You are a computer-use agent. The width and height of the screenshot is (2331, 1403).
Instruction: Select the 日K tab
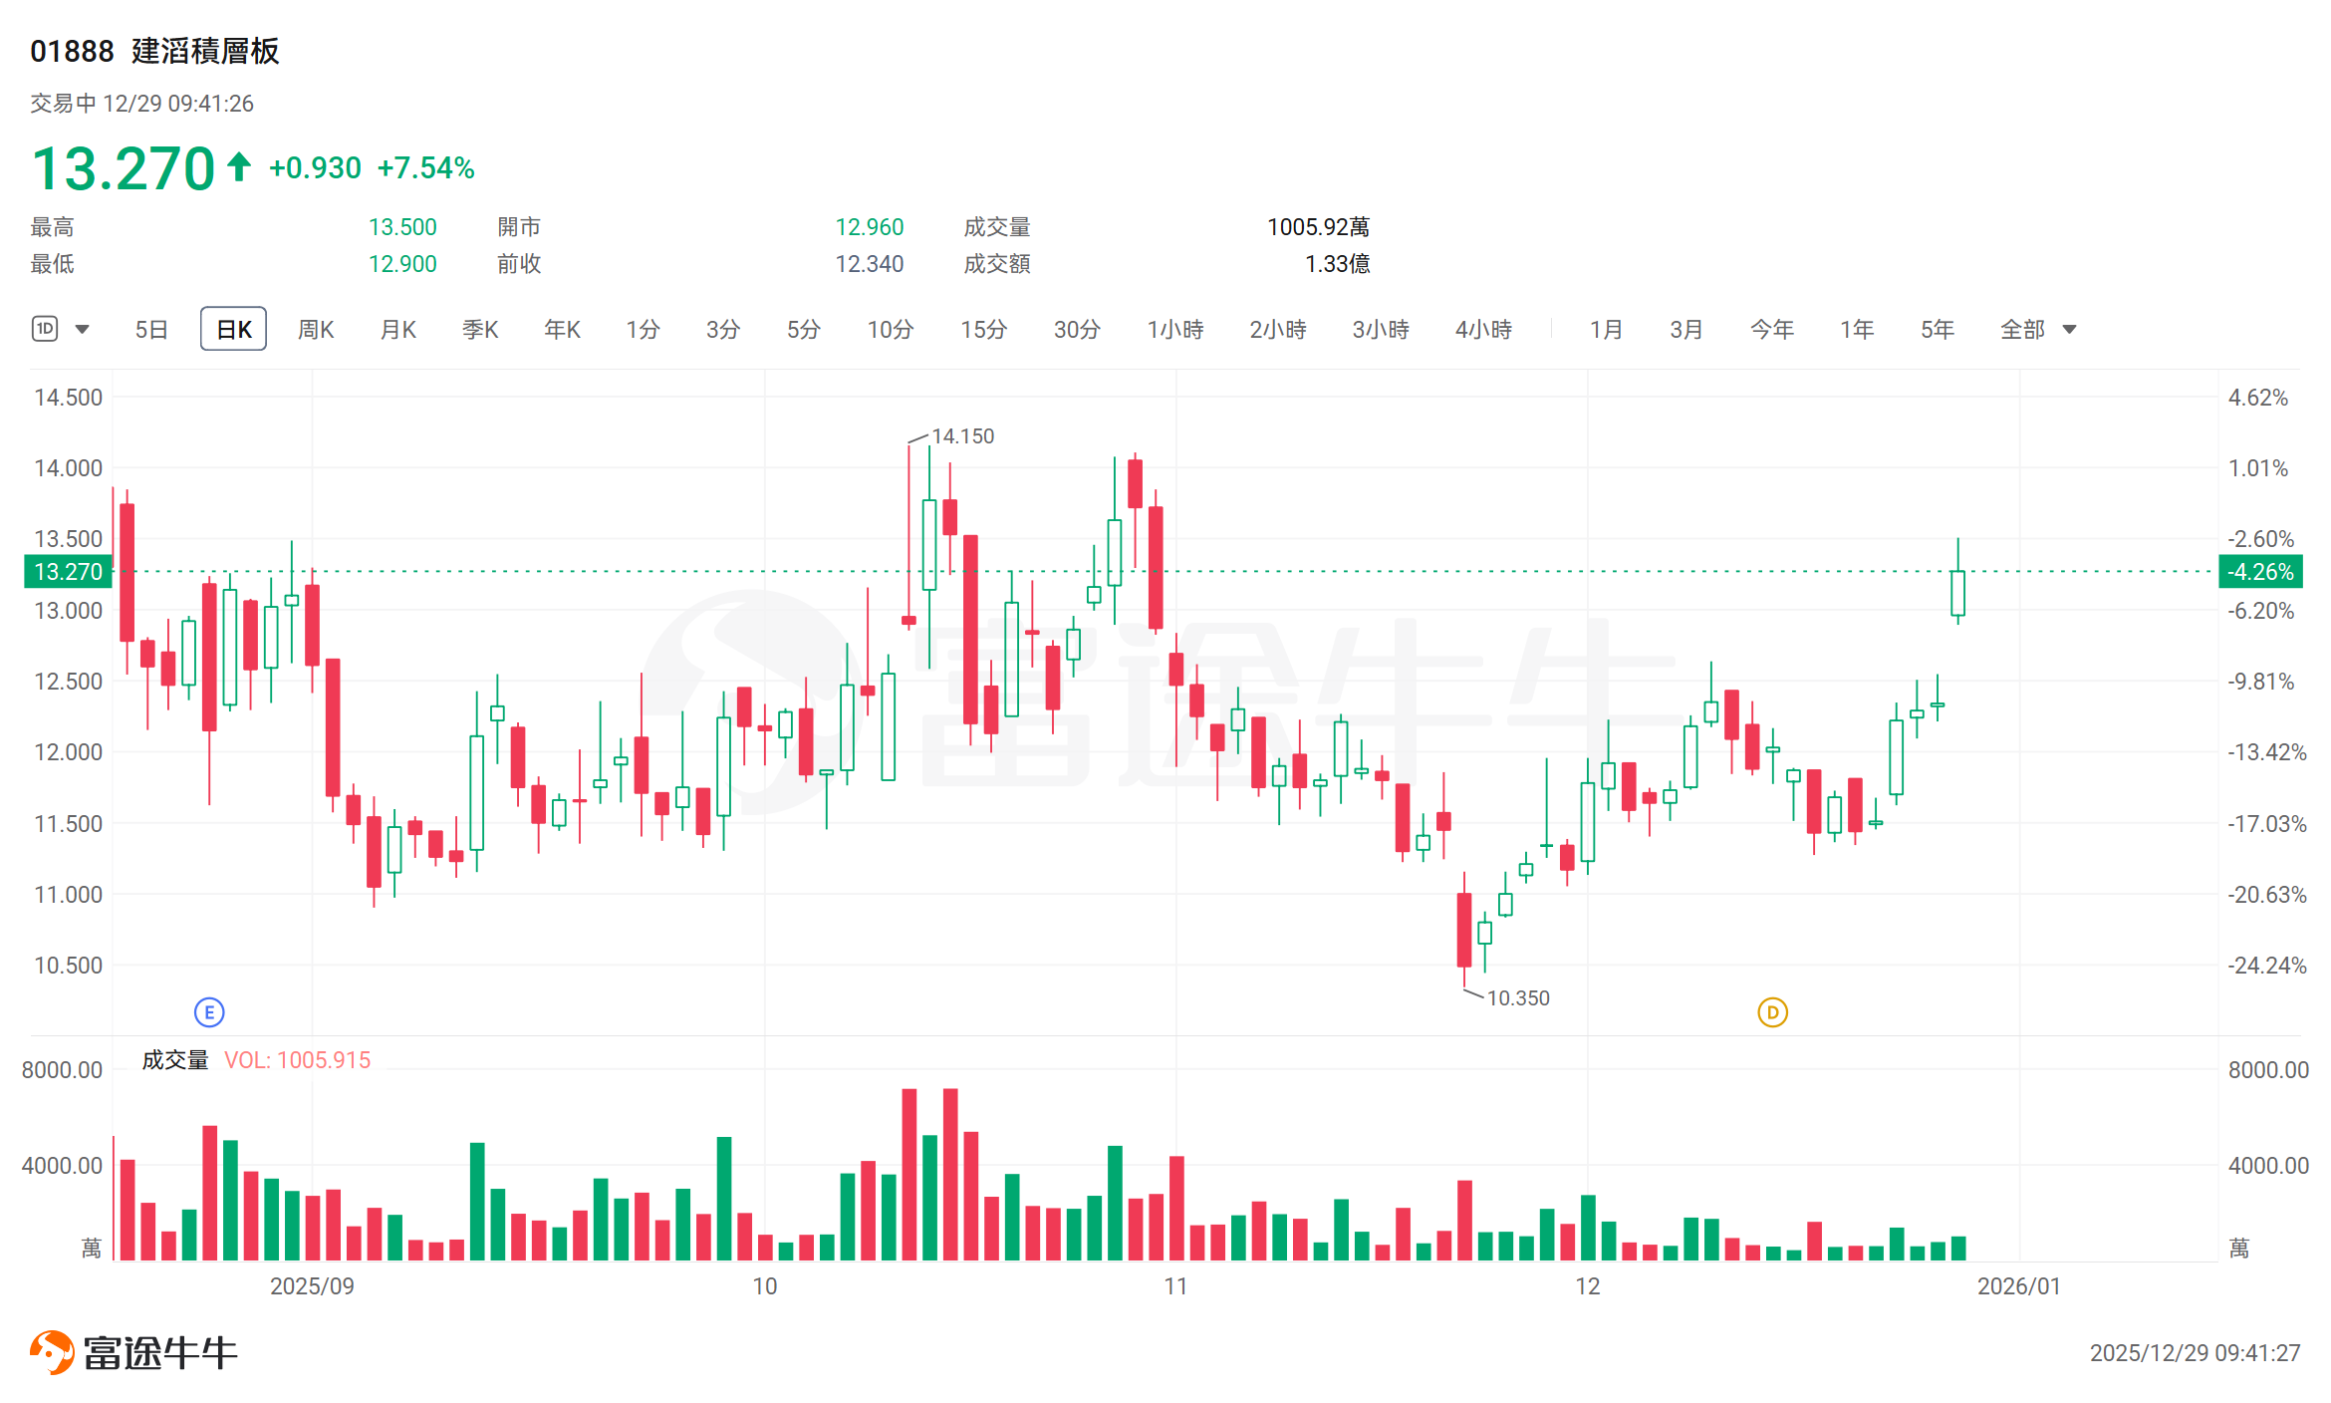pyautogui.click(x=233, y=329)
